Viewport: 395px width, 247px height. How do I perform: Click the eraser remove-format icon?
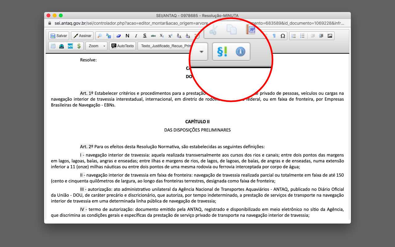click(119, 36)
